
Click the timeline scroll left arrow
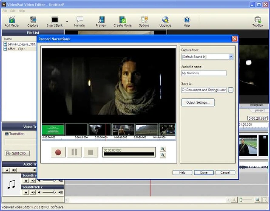point(67,200)
